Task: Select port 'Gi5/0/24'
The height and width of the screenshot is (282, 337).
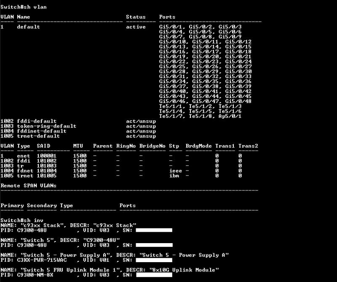Action: click(238, 61)
